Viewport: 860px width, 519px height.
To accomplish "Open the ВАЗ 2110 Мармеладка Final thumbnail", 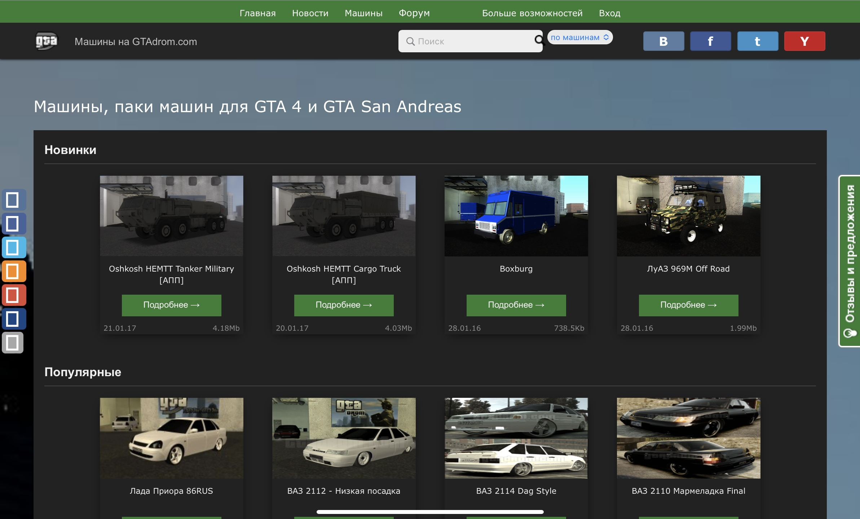I will coord(688,438).
